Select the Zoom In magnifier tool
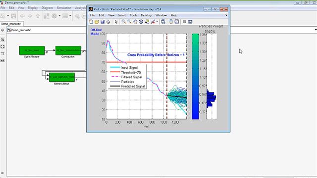 [123, 22]
